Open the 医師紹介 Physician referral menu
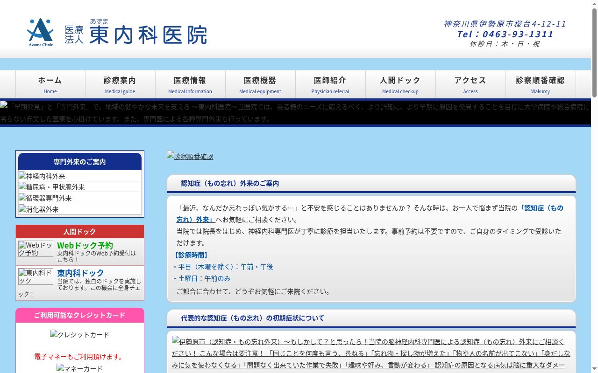This screenshot has height=373, width=598. [x=330, y=84]
